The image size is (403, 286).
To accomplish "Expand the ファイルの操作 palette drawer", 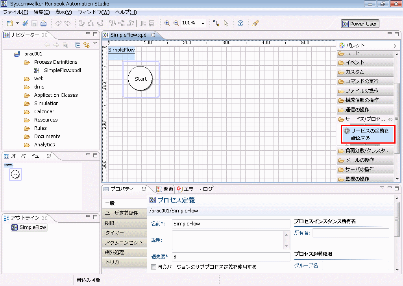I will [x=365, y=91].
